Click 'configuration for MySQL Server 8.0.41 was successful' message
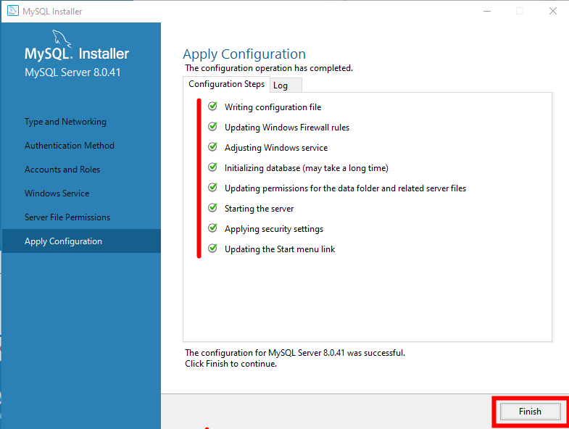 click(295, 353)
